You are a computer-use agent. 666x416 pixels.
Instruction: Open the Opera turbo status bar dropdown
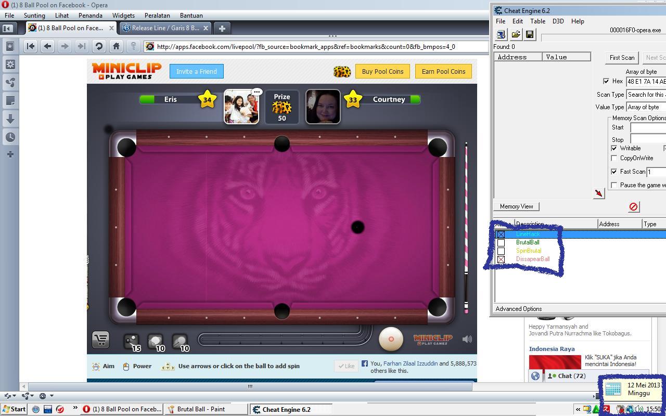(x=47, y=396)
